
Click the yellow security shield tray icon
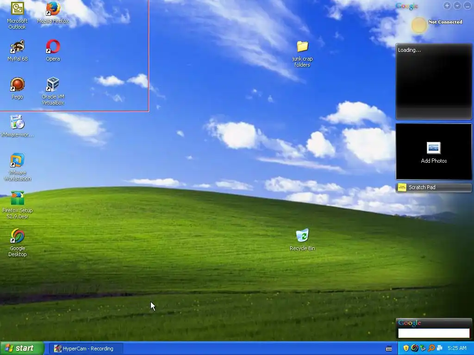406,349
